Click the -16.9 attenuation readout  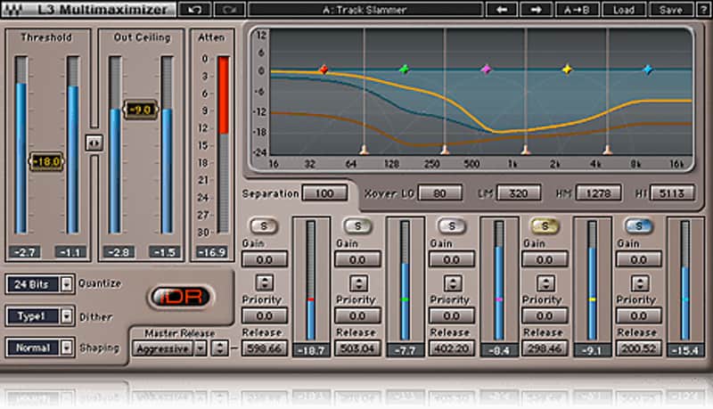212,252
